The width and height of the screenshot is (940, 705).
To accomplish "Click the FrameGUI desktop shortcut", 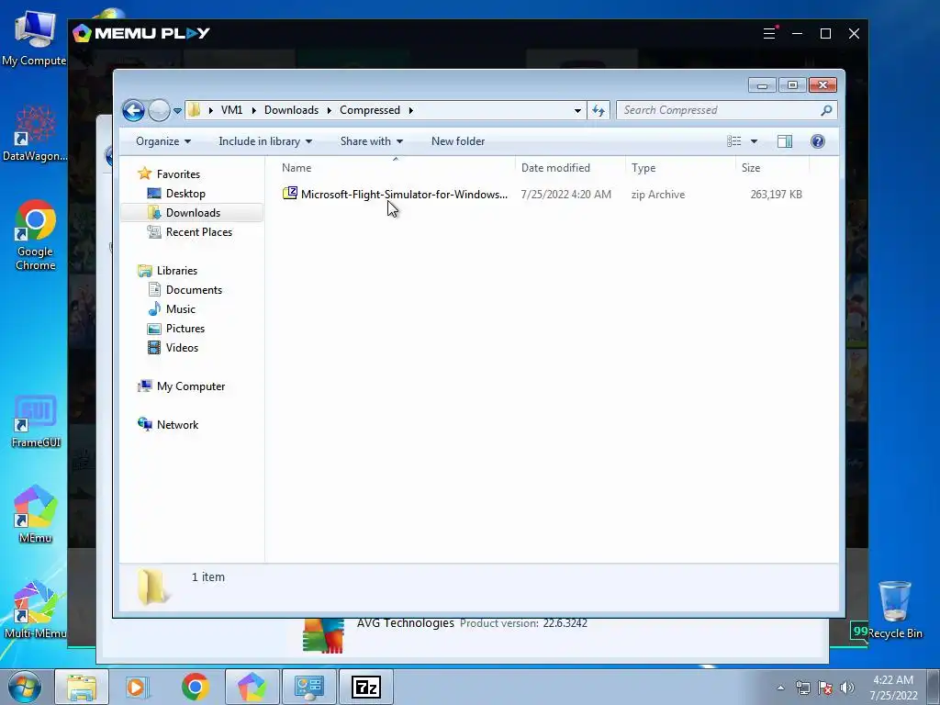I will 36,421.
